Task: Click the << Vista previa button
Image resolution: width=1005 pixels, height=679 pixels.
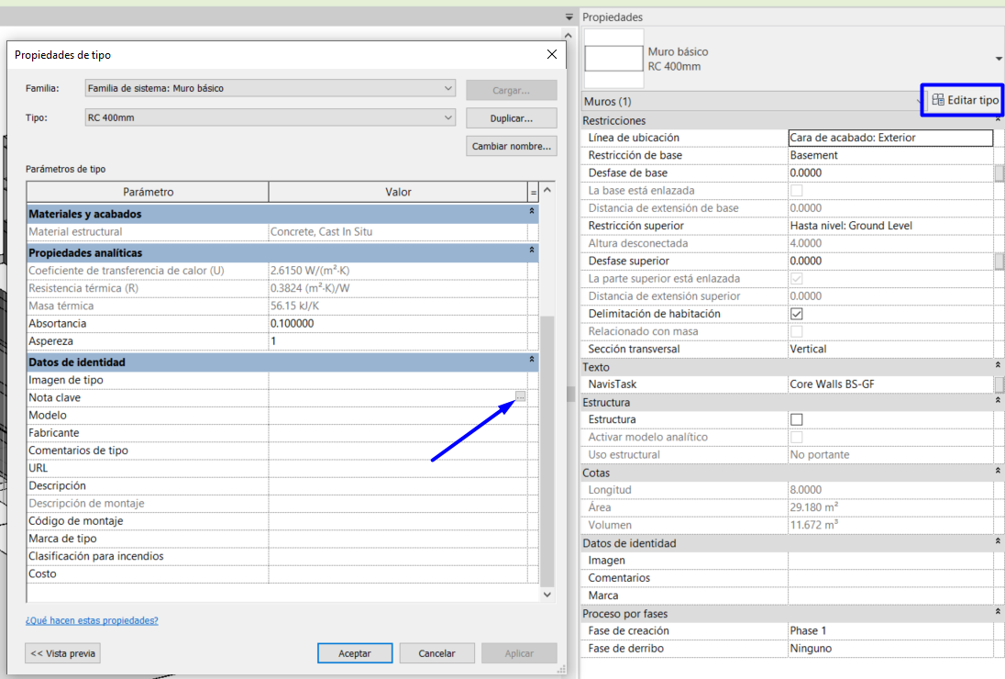Action: [x=62, y=653]
